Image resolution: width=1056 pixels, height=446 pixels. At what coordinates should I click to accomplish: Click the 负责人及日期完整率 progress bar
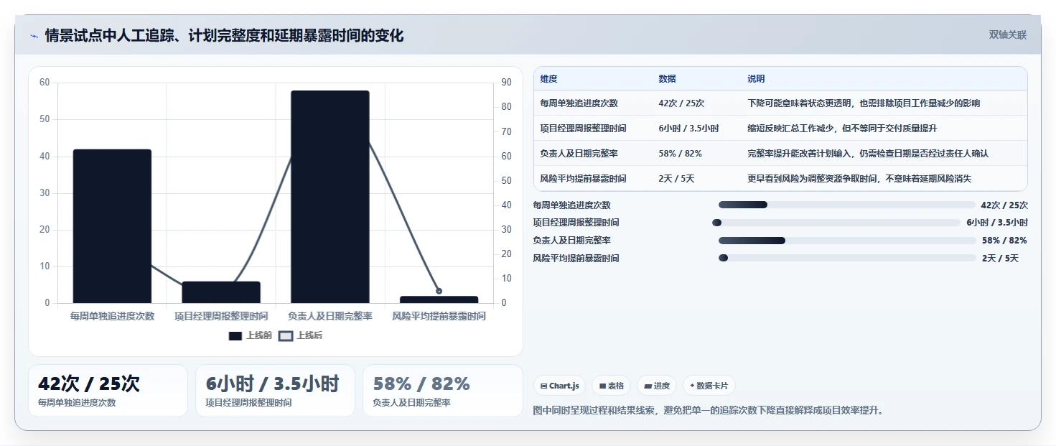pos(847,241)
